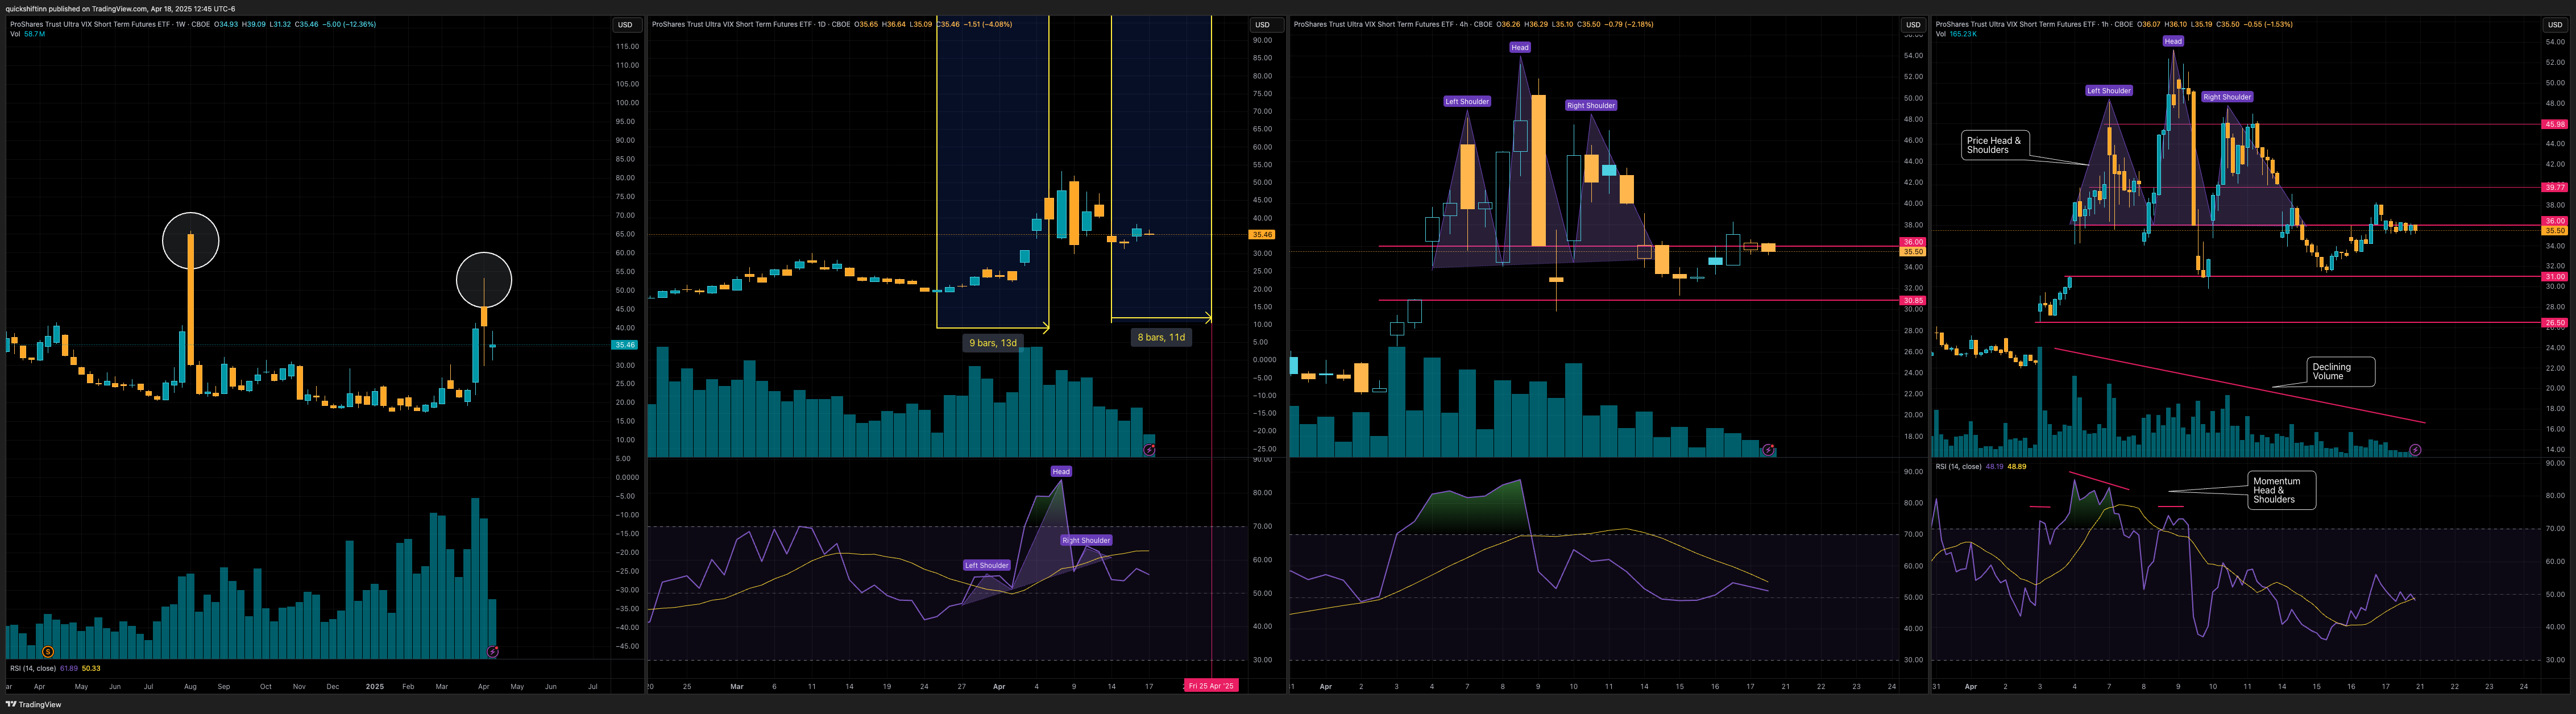Click the 35.46 last price tag, 1D chart
Image resolution: width=2576 pixels, height=714 pixels.
1263,234
